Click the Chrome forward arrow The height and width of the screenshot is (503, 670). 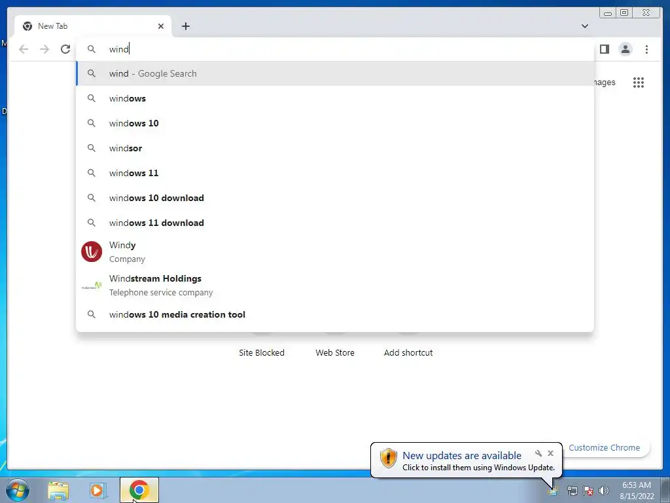click(x=44, y=49)
